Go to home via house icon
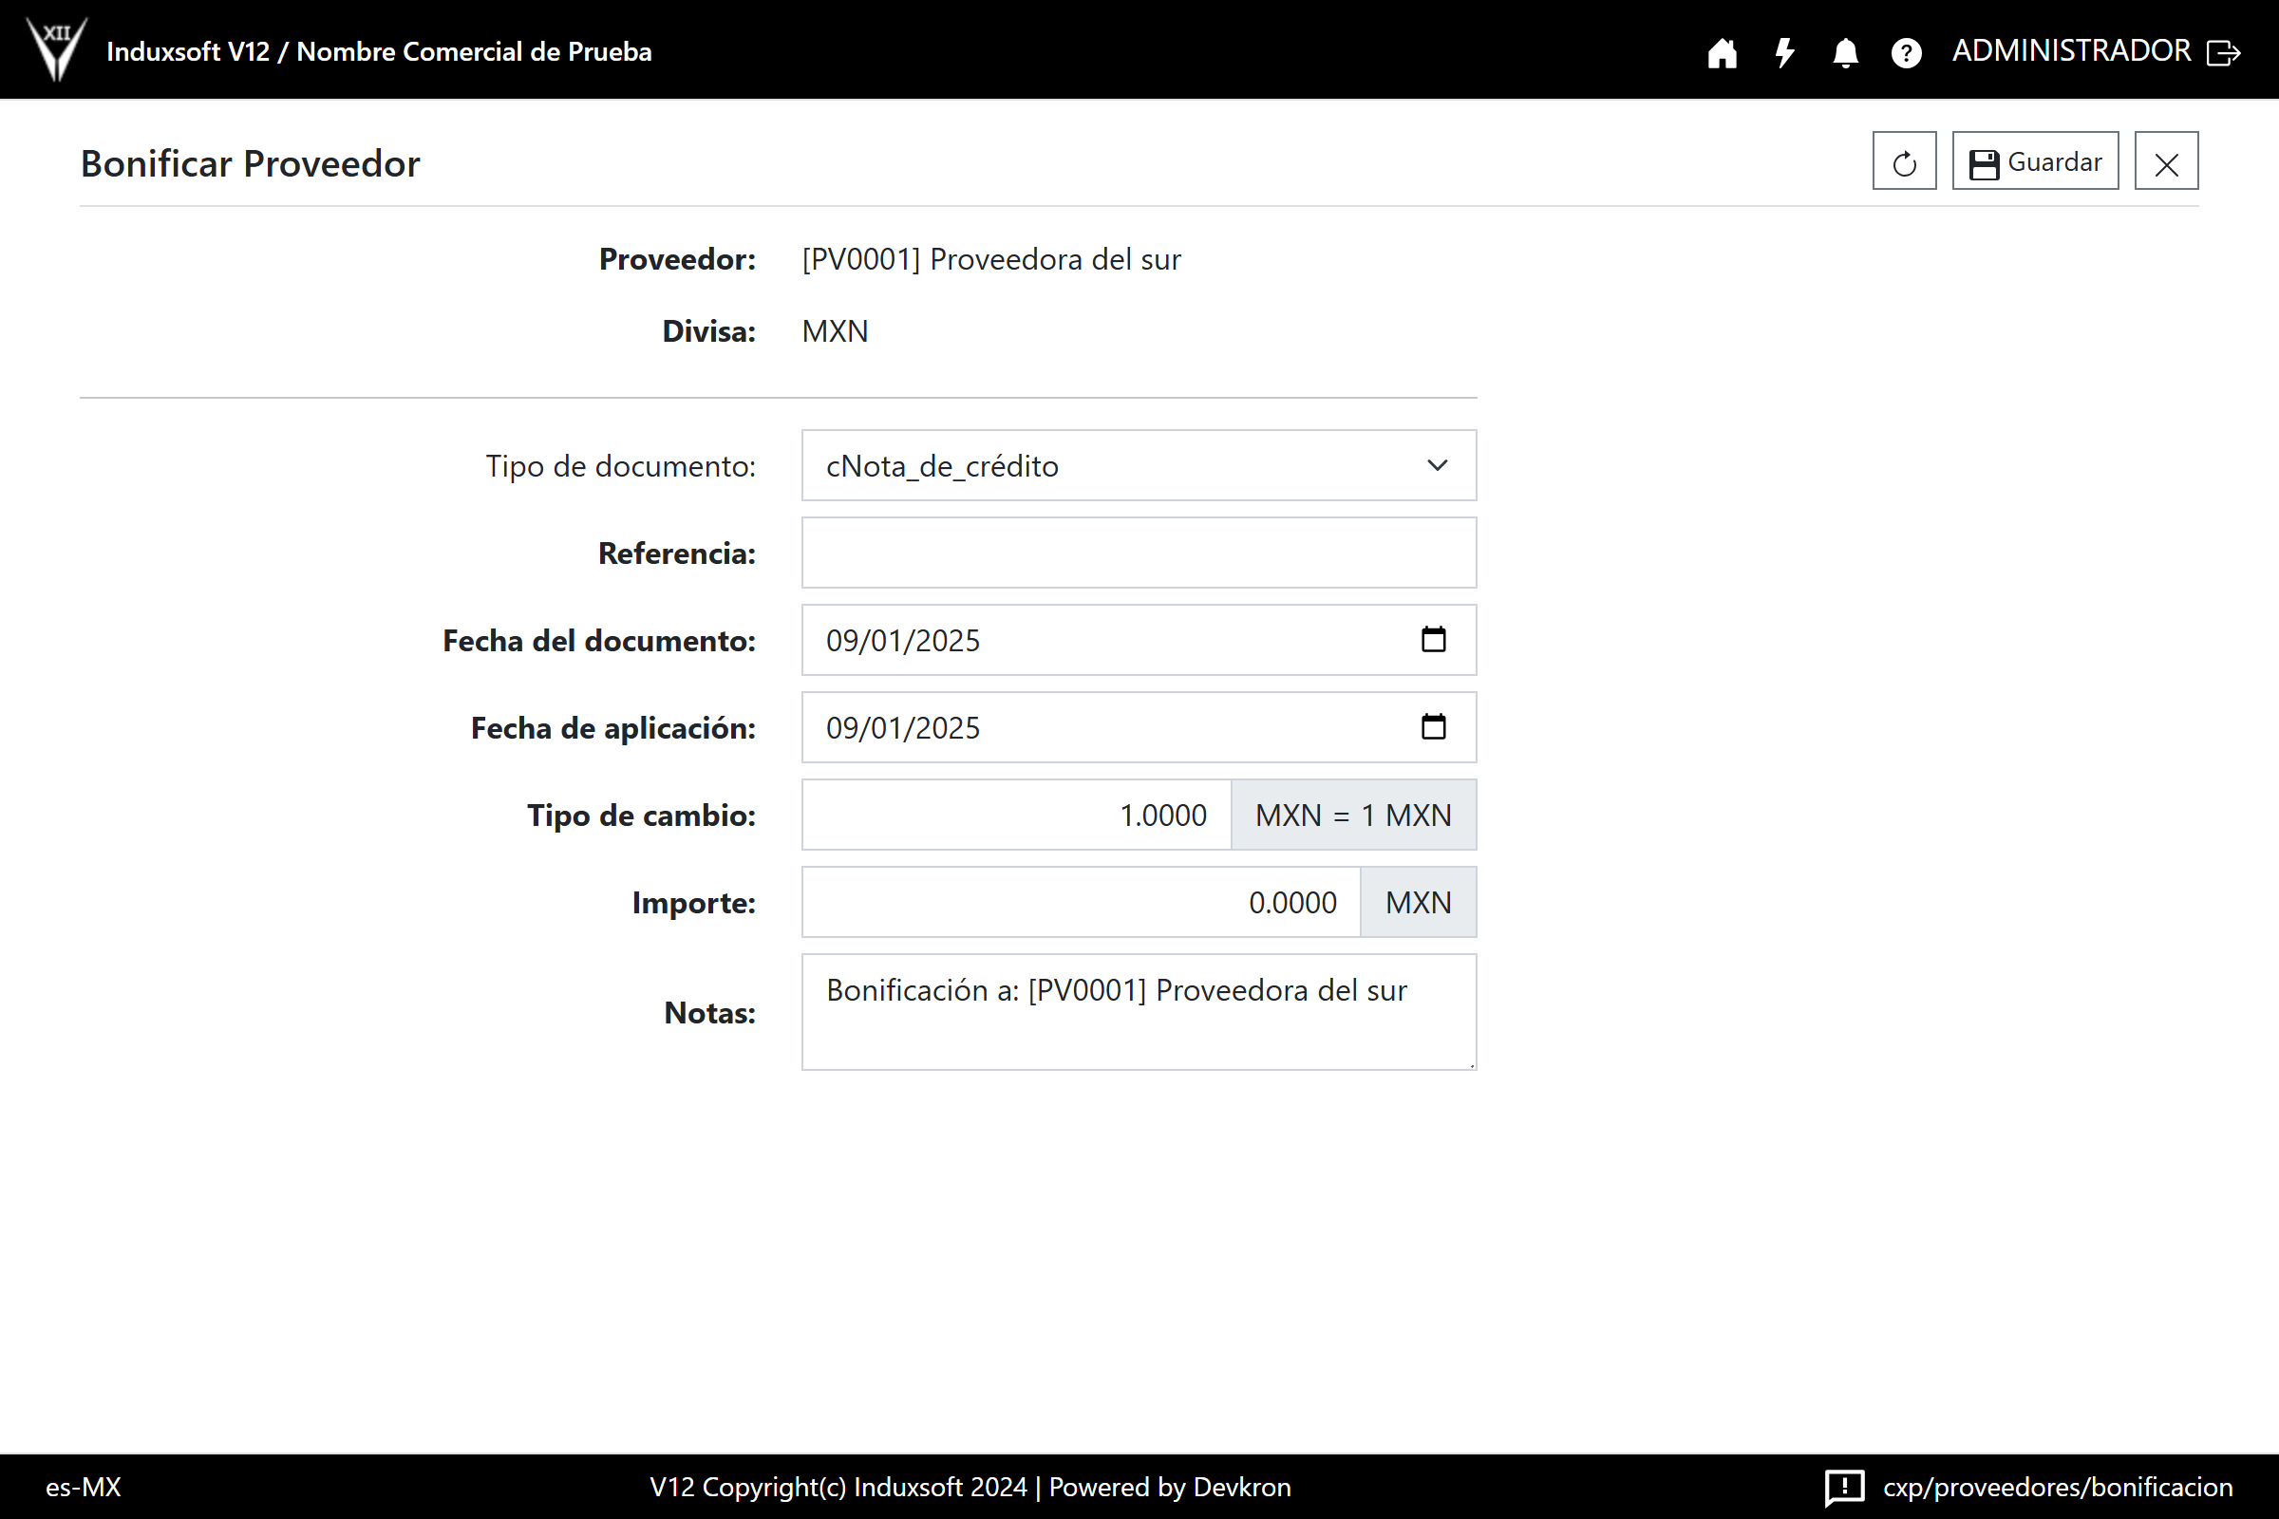This screenshot has width=2279, height=1519. click(1722, 52)
